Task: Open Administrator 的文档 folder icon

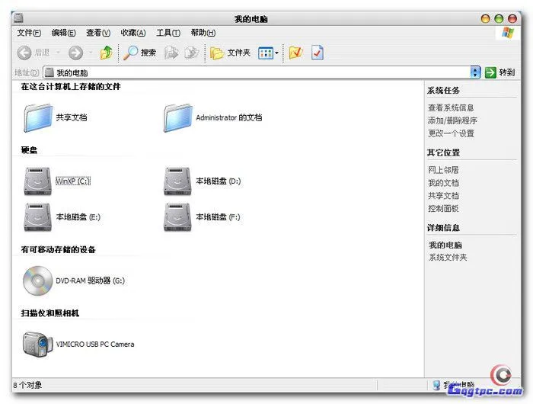Action: [x=177, y=117]
